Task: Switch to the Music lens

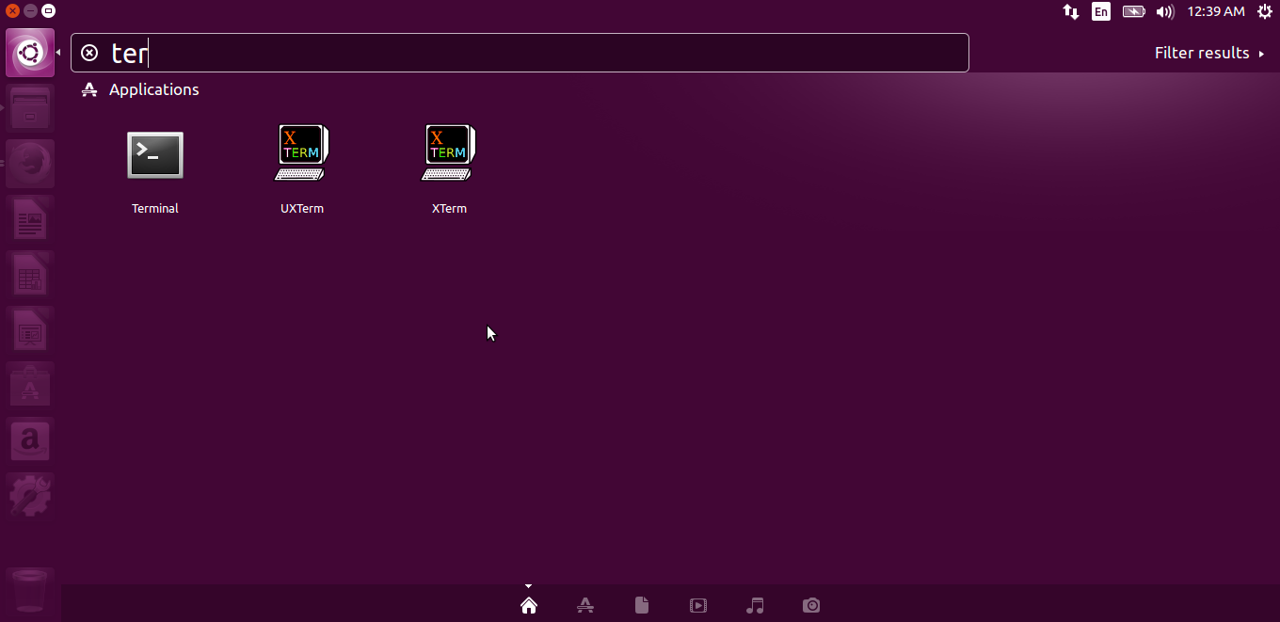Action: point(755,605)
